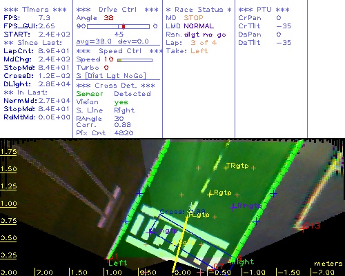Click the Lap 3 of 4 value
The image size is (345, 276).
[204, 43]
